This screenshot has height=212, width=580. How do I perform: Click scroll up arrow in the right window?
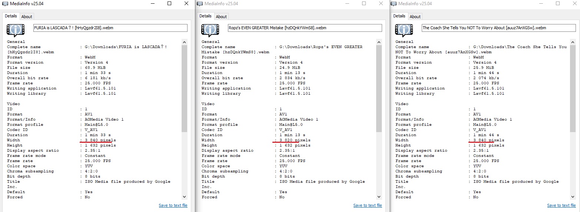(573, 41)
